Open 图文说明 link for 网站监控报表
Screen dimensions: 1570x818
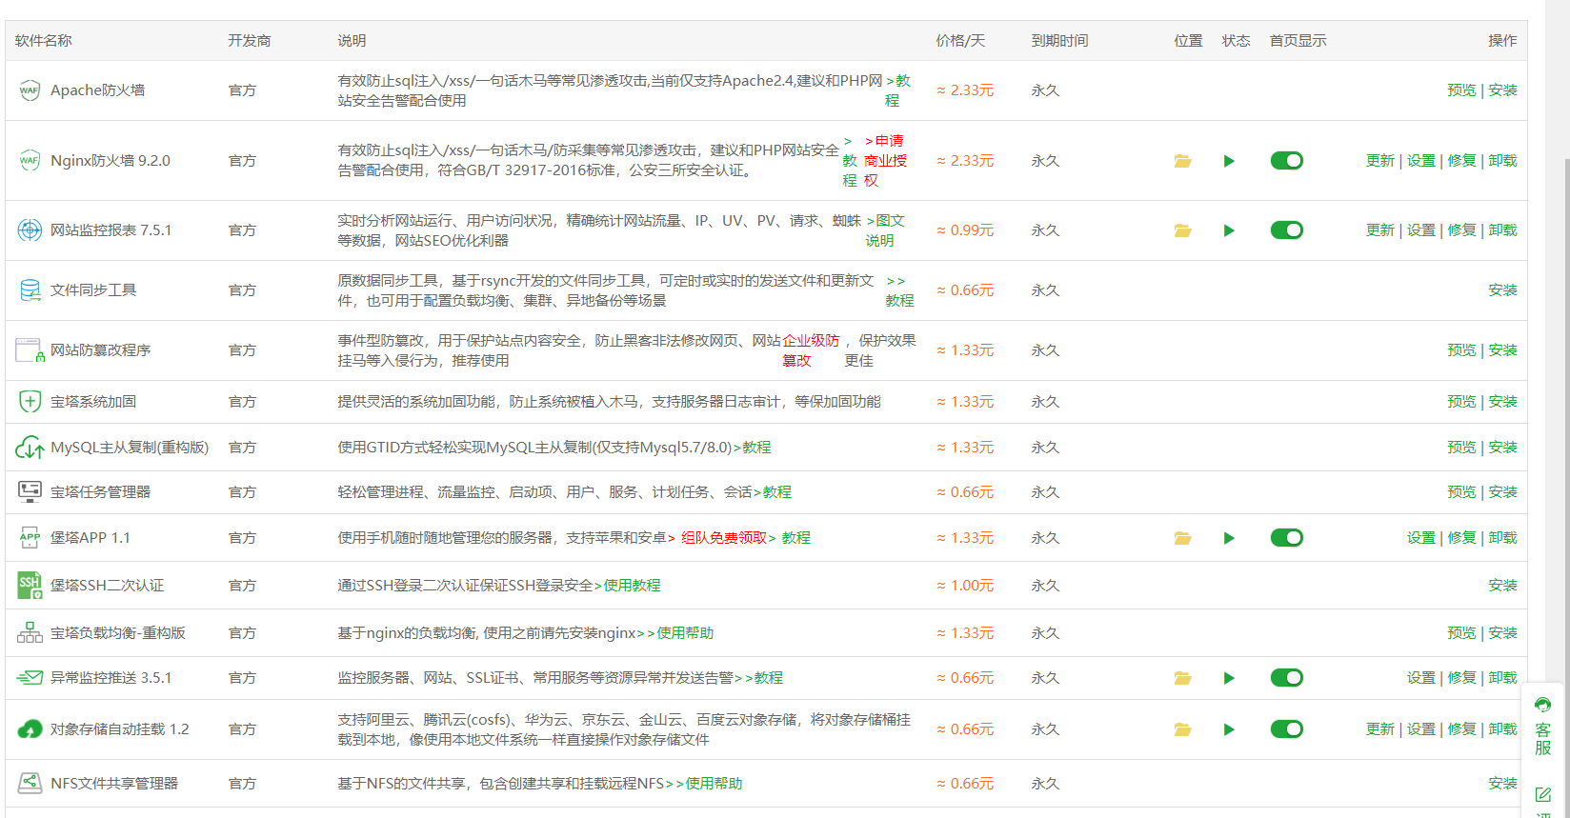pyautogui.click(x=885, y=230)
